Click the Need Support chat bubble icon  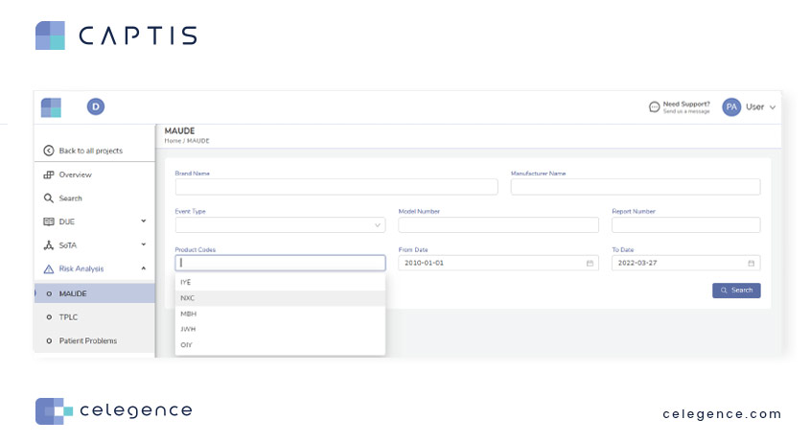(x=654, y=107)
